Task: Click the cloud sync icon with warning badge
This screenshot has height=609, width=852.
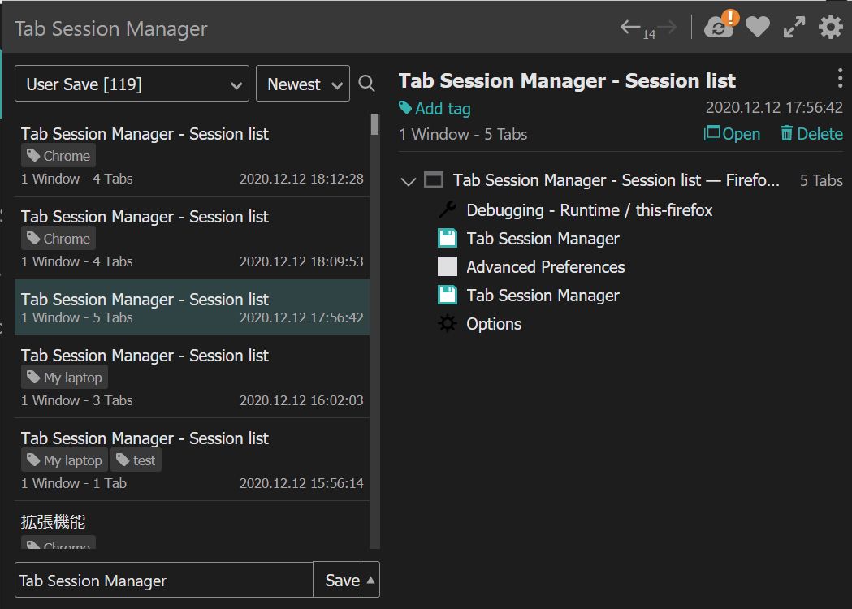Action: coord(720,25)
